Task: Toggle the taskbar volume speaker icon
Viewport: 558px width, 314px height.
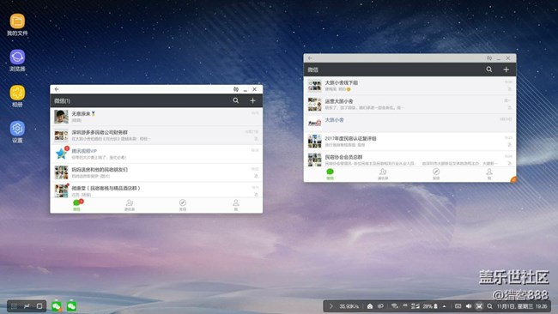Action: (469, 306)
